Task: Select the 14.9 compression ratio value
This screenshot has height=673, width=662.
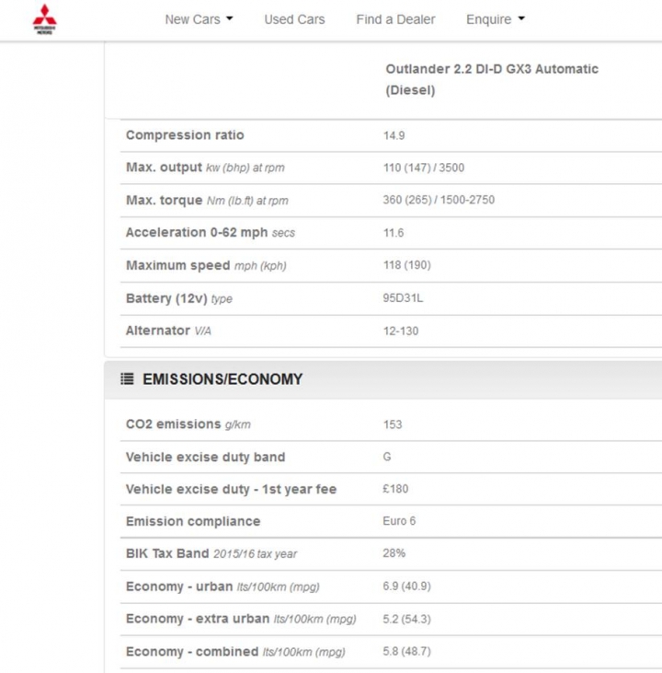Action: (394, 135)
